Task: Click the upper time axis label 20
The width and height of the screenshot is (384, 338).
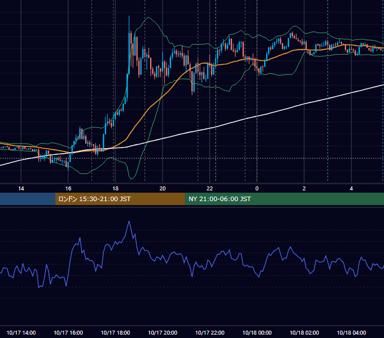Action: (163, 189)
